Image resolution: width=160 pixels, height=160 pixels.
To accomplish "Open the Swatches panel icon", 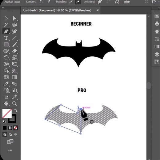I will click(157, 16).
